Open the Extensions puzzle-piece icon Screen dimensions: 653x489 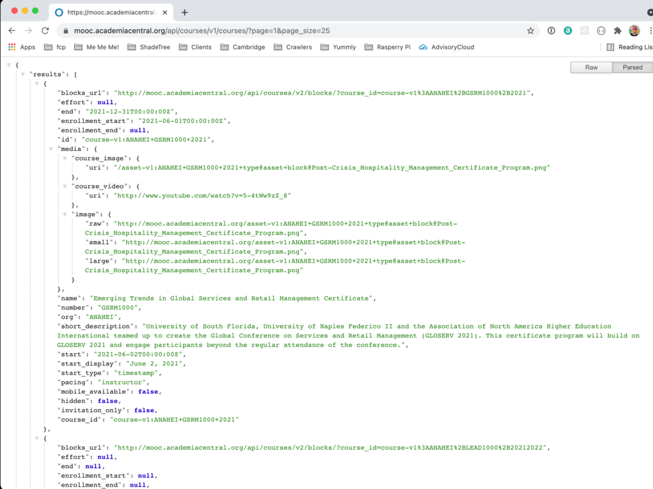pos(617,30)
